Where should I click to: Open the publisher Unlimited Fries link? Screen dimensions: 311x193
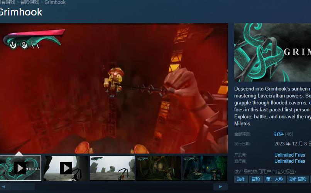pos(289,161)
